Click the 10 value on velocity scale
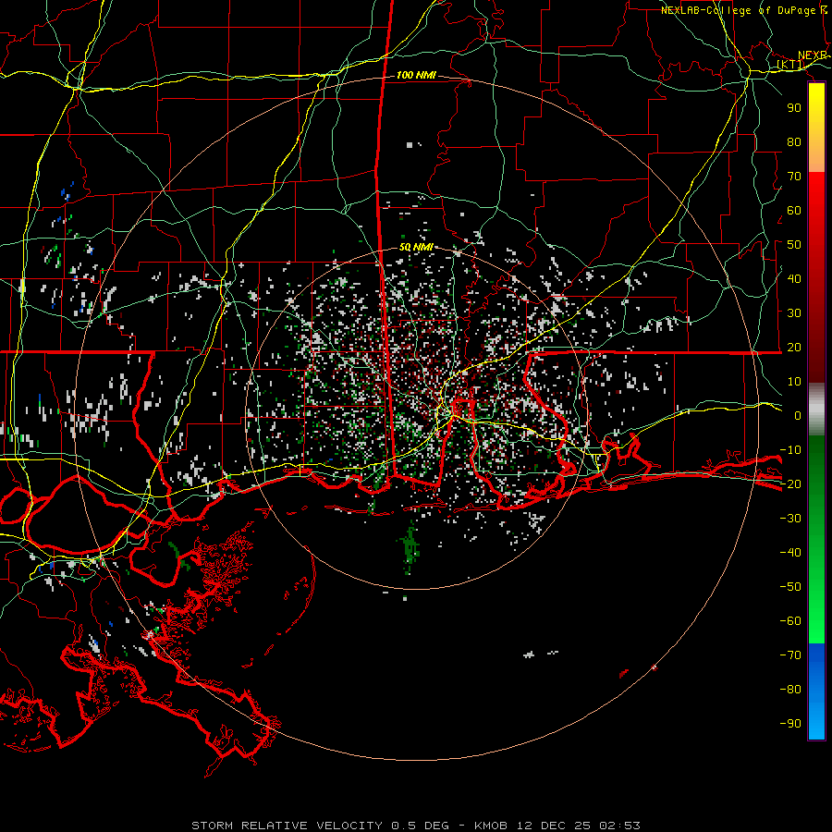Viewport: 832px width, 832px height. click(x=794, y=382)
